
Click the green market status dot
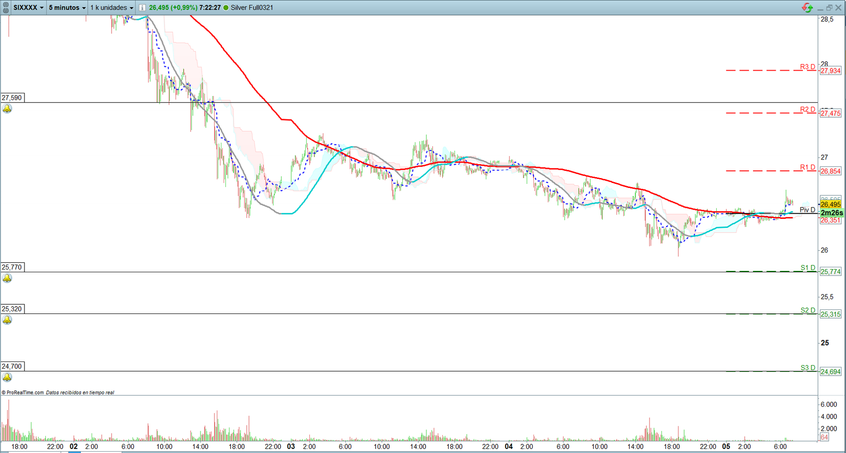pos(226,8)
